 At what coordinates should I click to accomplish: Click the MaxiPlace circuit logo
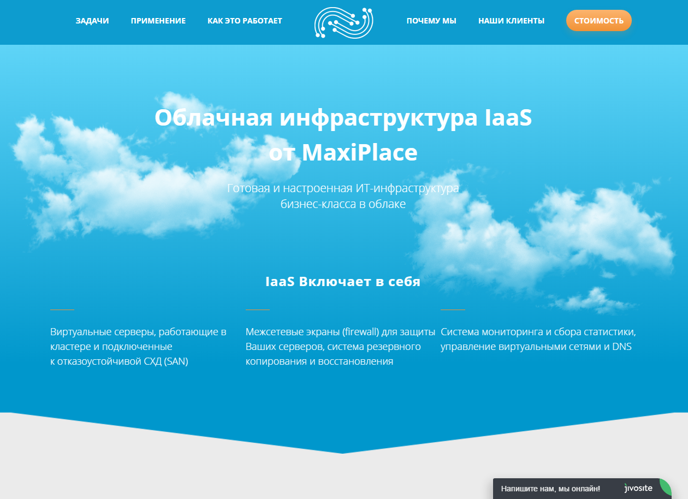[344, 22]
